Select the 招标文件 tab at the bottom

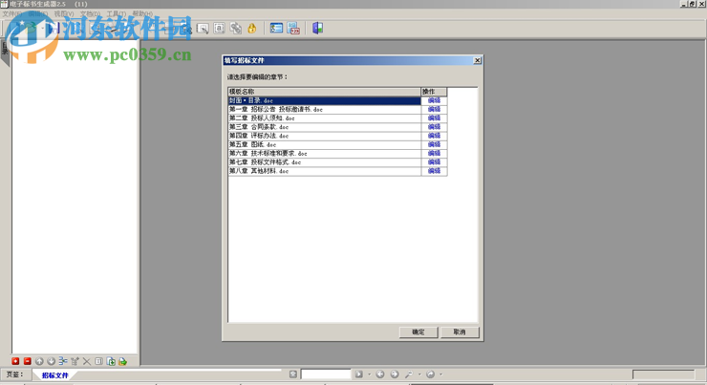point(55,375)
